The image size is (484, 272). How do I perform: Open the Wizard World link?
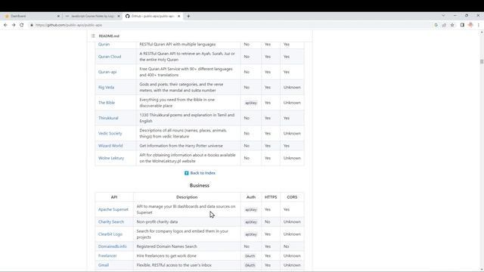coord(110,146)
